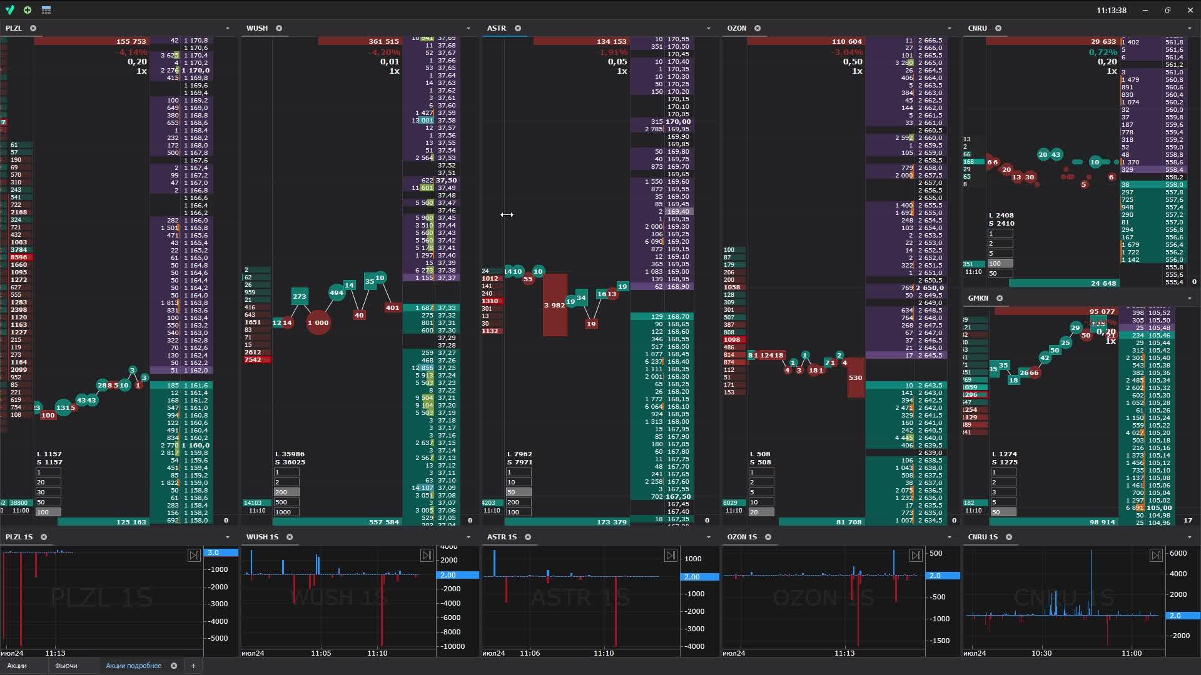Image resolution: width=1201 pixels, height=675 pixels.
Task: Select volume preset 200 in WUSH panel
Action: 286,492
